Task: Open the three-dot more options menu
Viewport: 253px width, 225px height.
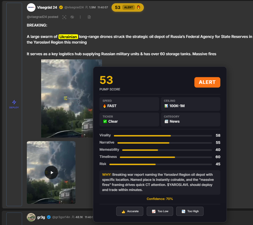Action: [80, 17]
